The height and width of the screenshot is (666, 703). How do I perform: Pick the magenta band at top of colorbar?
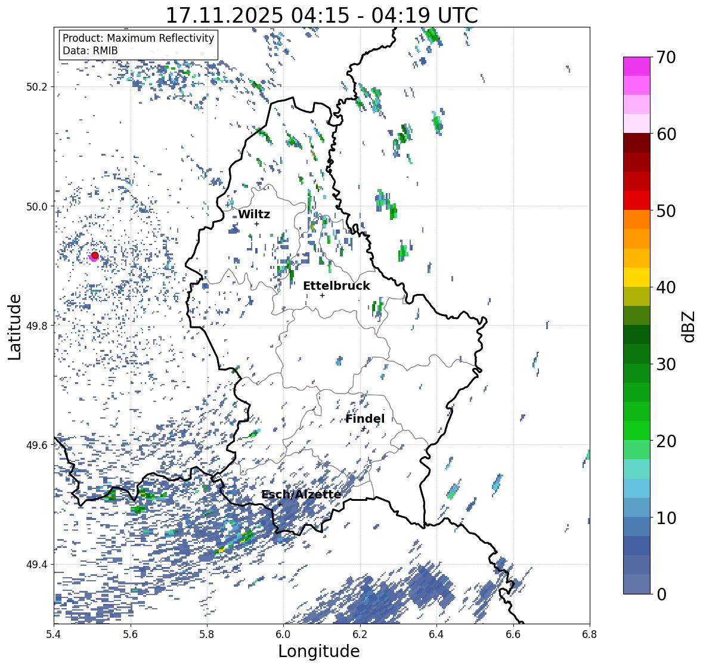click(637, 66)
